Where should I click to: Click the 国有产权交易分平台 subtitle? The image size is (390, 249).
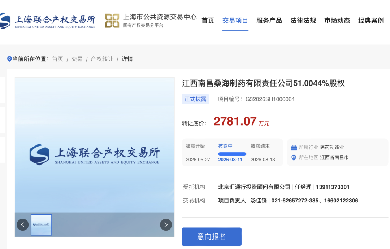coord(143,25)
